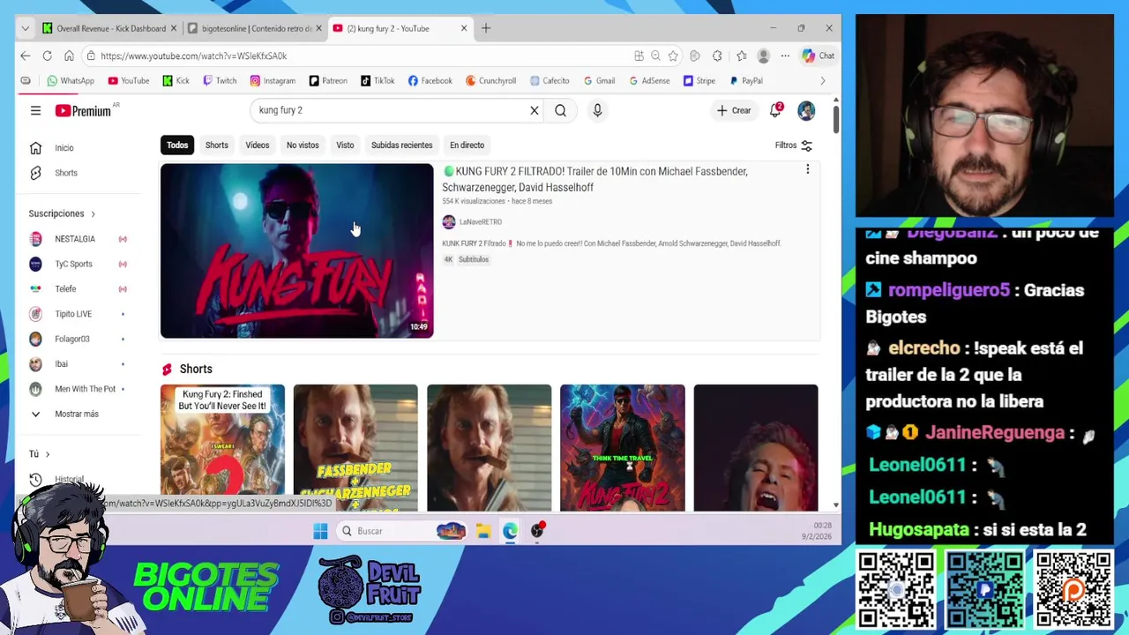1129x635 pixels.
Task: Open the WhatsApp bookmark
Action: pos(70,80)
